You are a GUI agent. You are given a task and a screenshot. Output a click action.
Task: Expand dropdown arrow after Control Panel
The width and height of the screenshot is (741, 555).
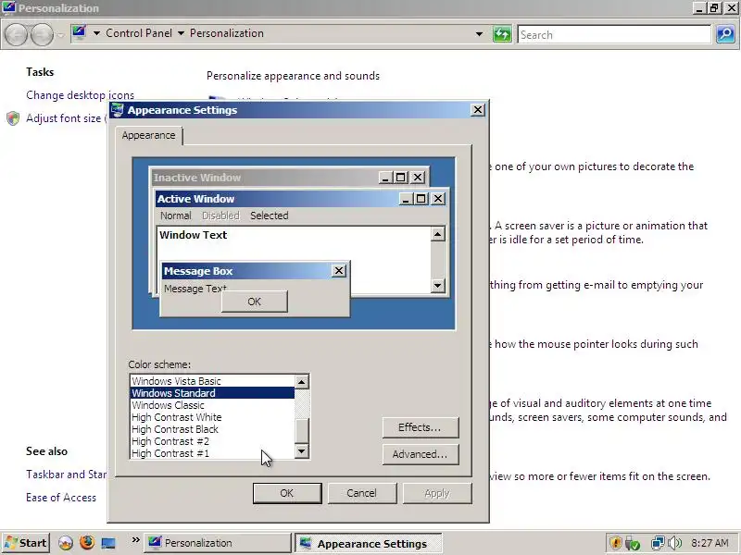point(181,33)
